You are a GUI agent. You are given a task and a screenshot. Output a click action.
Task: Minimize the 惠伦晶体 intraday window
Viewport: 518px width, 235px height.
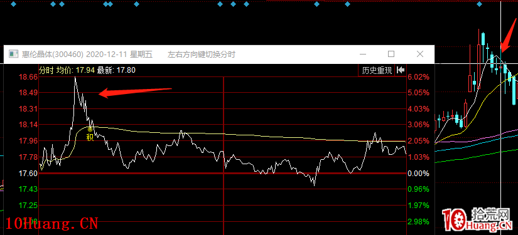(363, 54)
